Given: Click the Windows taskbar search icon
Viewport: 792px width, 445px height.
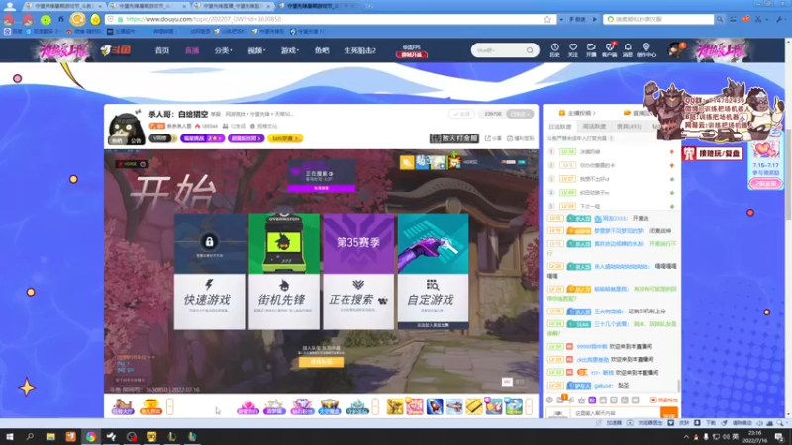Looking at the screenshot, I should click(30, 436).
